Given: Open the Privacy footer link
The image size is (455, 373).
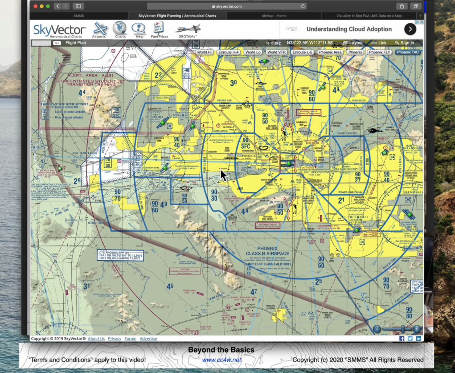Looking at the screenshot, I should (115, 339).
